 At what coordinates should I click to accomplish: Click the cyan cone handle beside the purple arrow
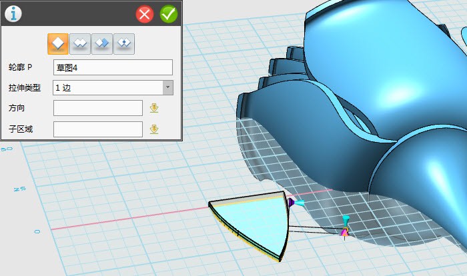[300, 202]
